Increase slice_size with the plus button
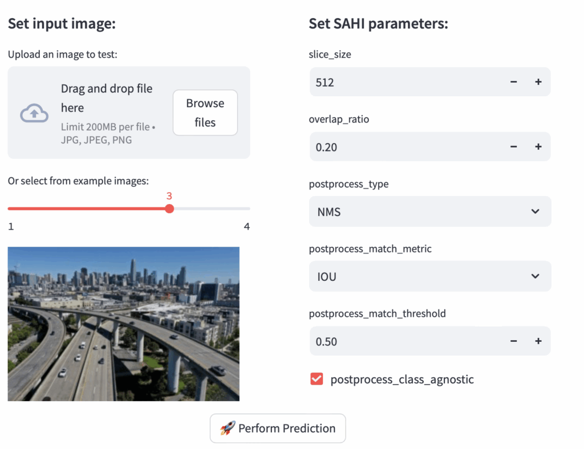The height and width of the screenshot is (449, 584). click(x=538, y=82)
